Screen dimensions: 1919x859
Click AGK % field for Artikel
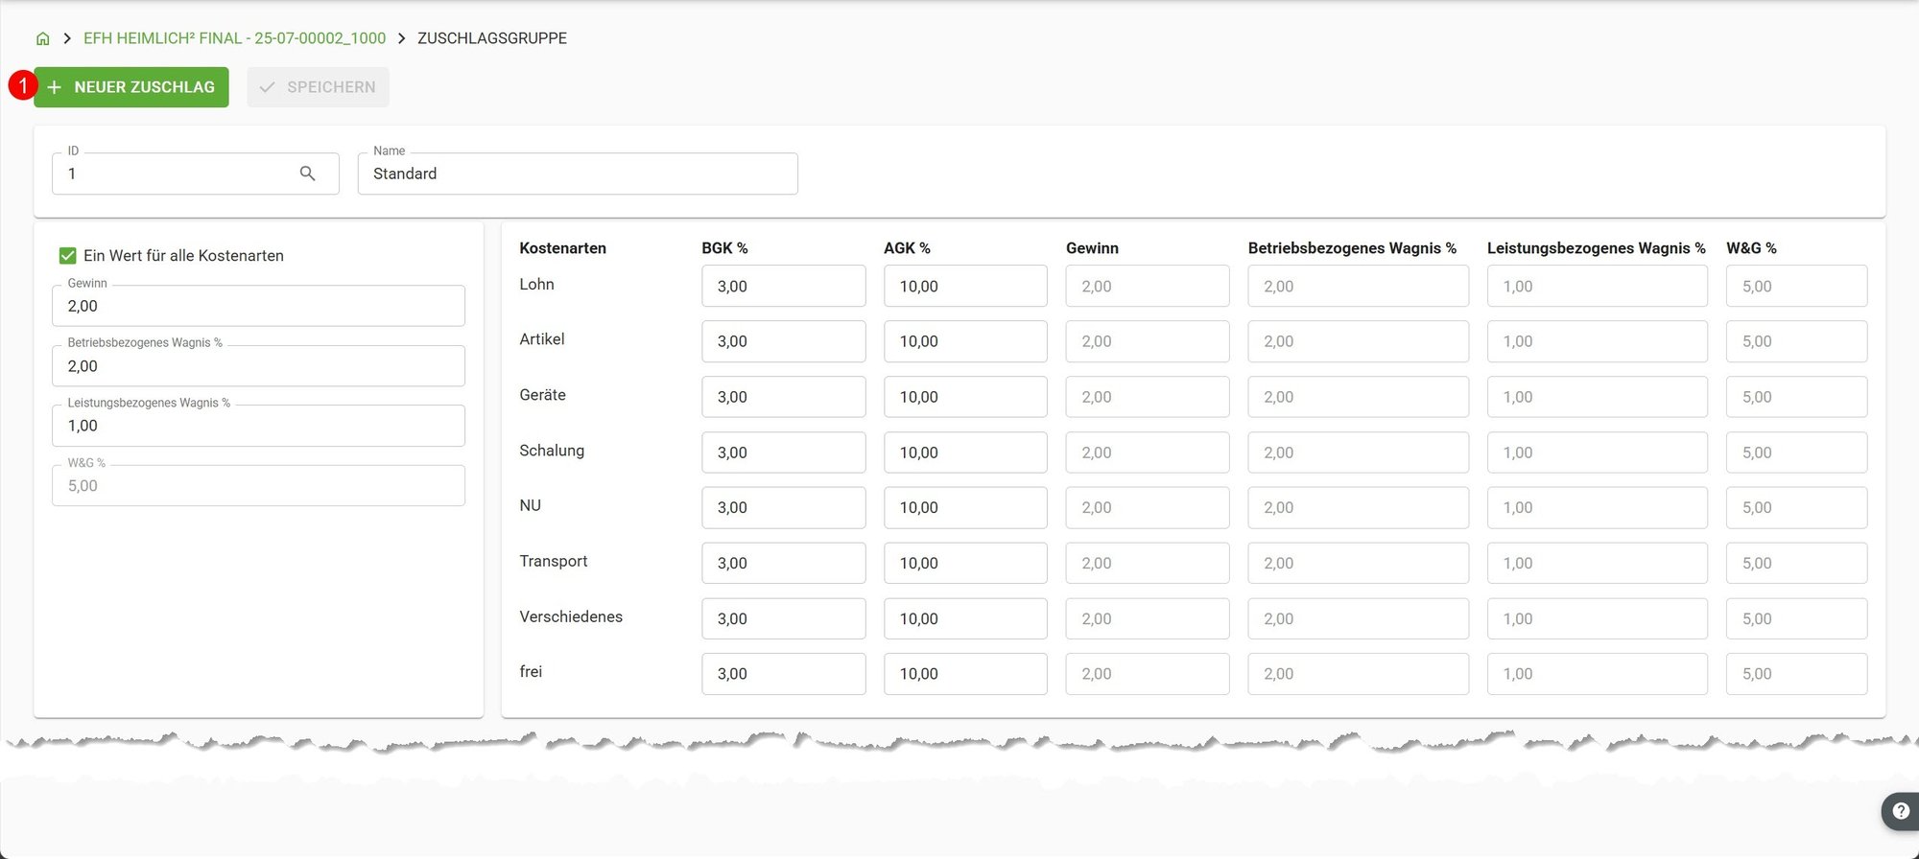(x=965, y=341)
